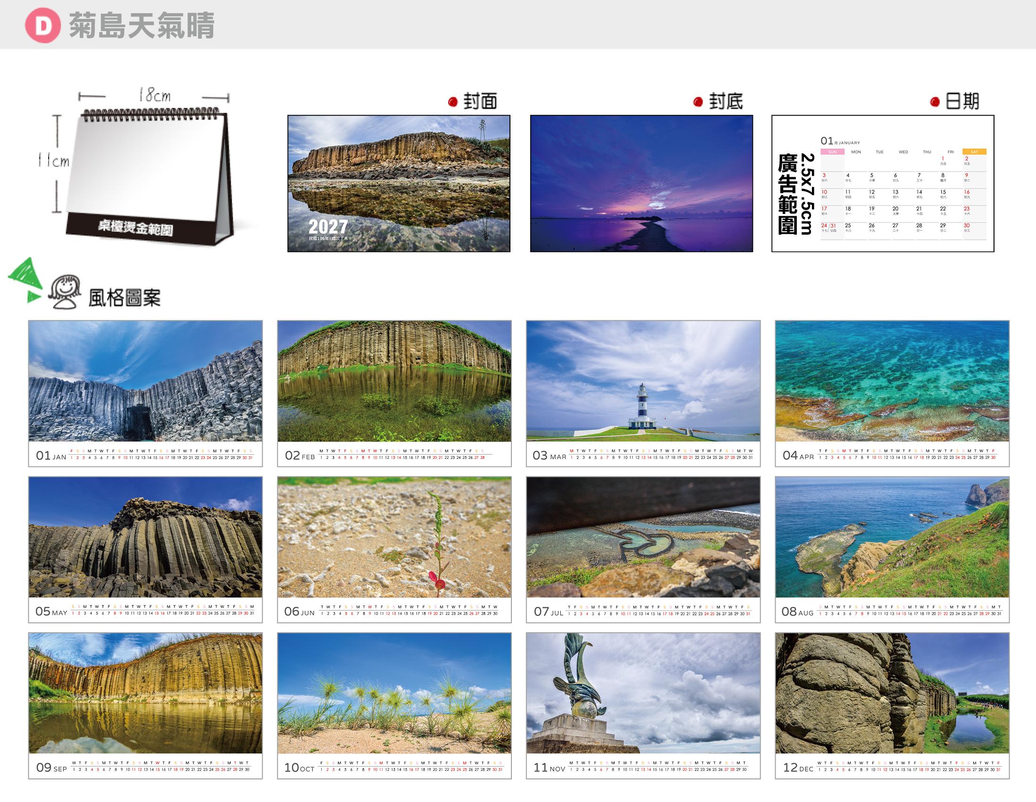Click the 菊島天氣晴 title heading
This screenshot has height=802, width=1036.
(142, 25)
